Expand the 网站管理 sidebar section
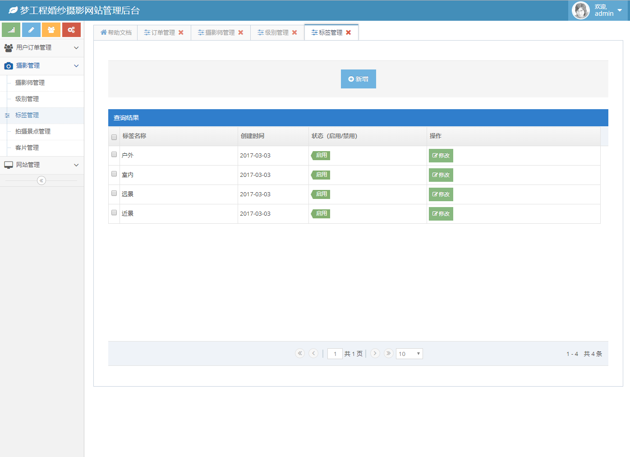The height and width of the screenshot is (457, 630). pyautogui.click(x=41, y=165)
